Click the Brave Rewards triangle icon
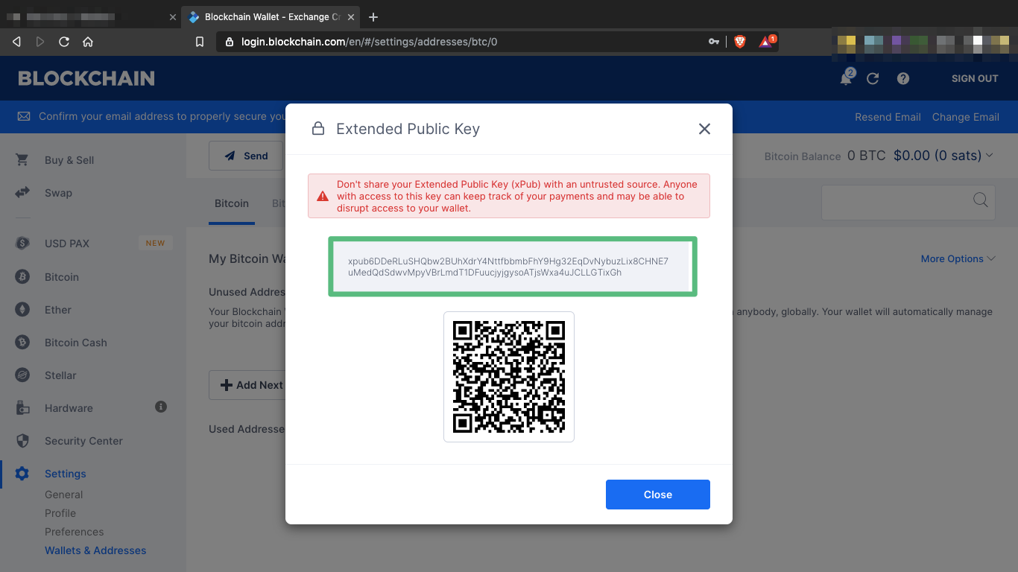This screenshot has width=1018, height=572. click(767, 41)
